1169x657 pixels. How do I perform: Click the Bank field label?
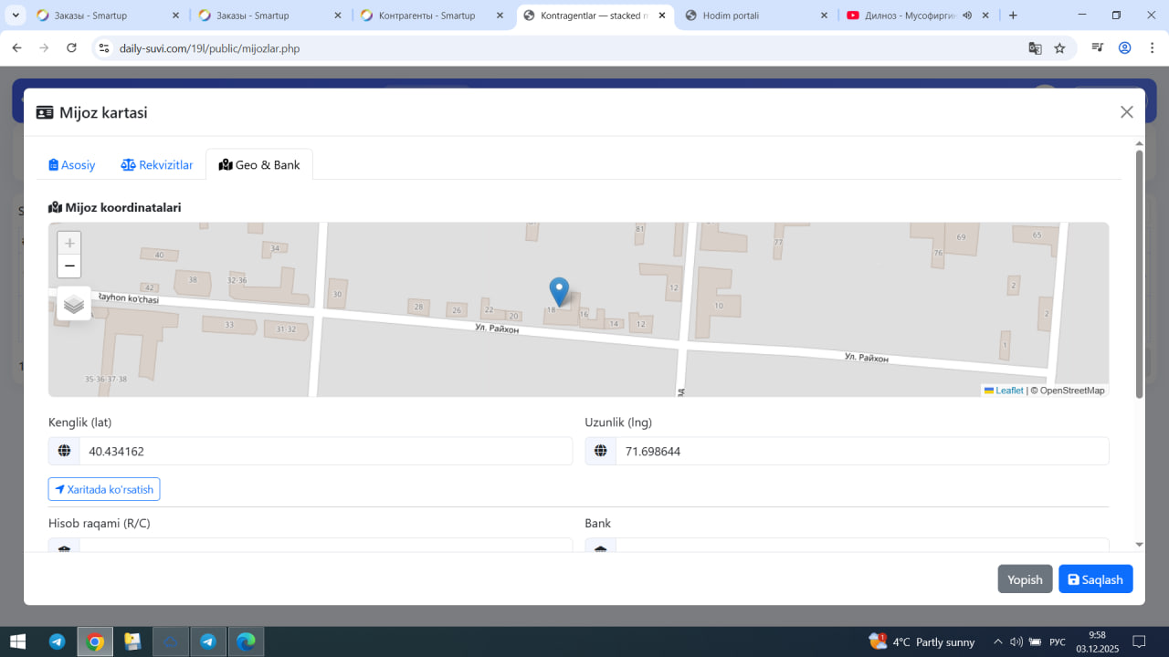tap(598, 523)
